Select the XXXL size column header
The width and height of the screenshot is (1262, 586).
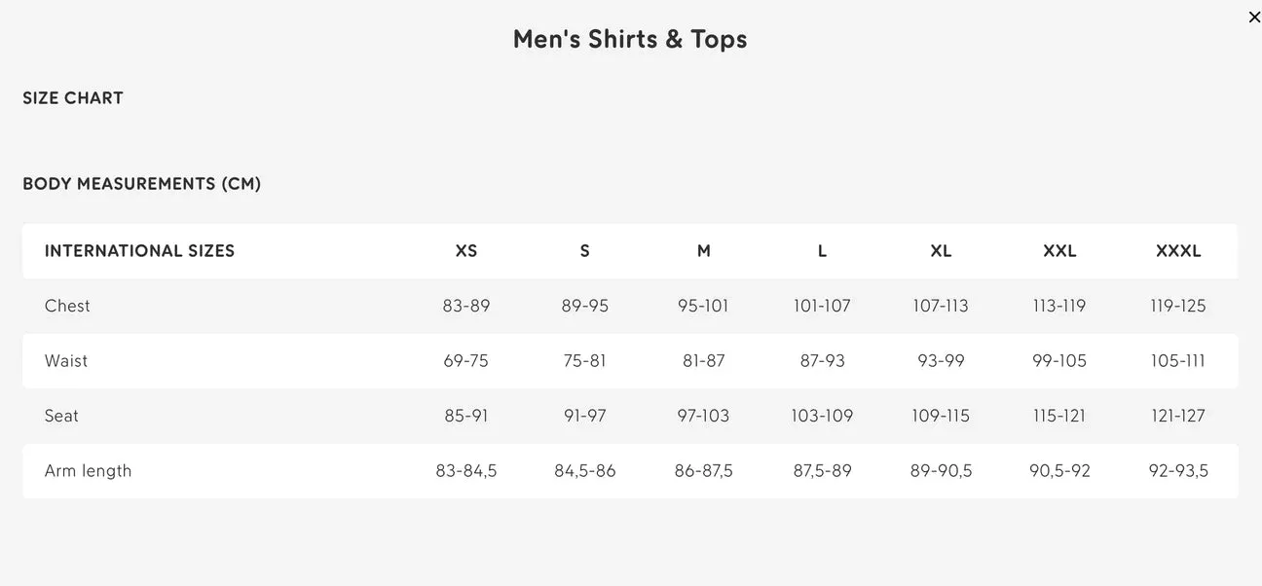tap(1178, 251)
